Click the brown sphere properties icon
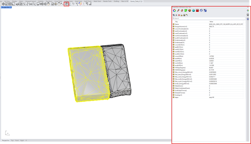 (x=190, y=11)
